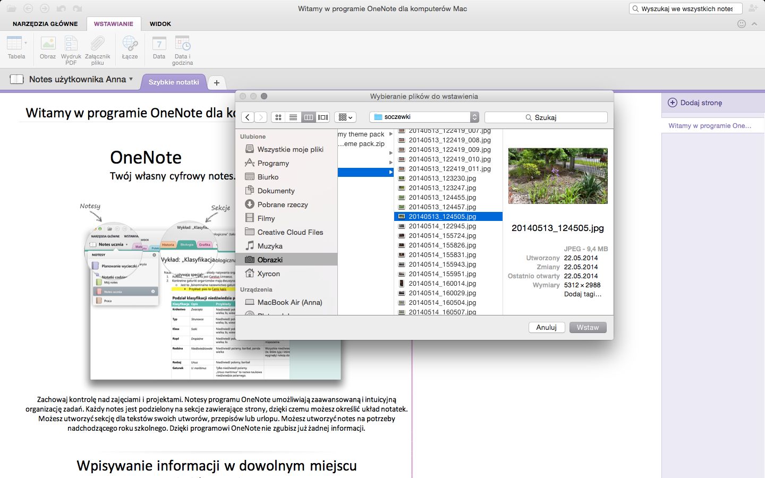Click the OneNote back arrow in the title bar
The height and width of the screenshot is (478, 765).
click(x=29, y=8)
